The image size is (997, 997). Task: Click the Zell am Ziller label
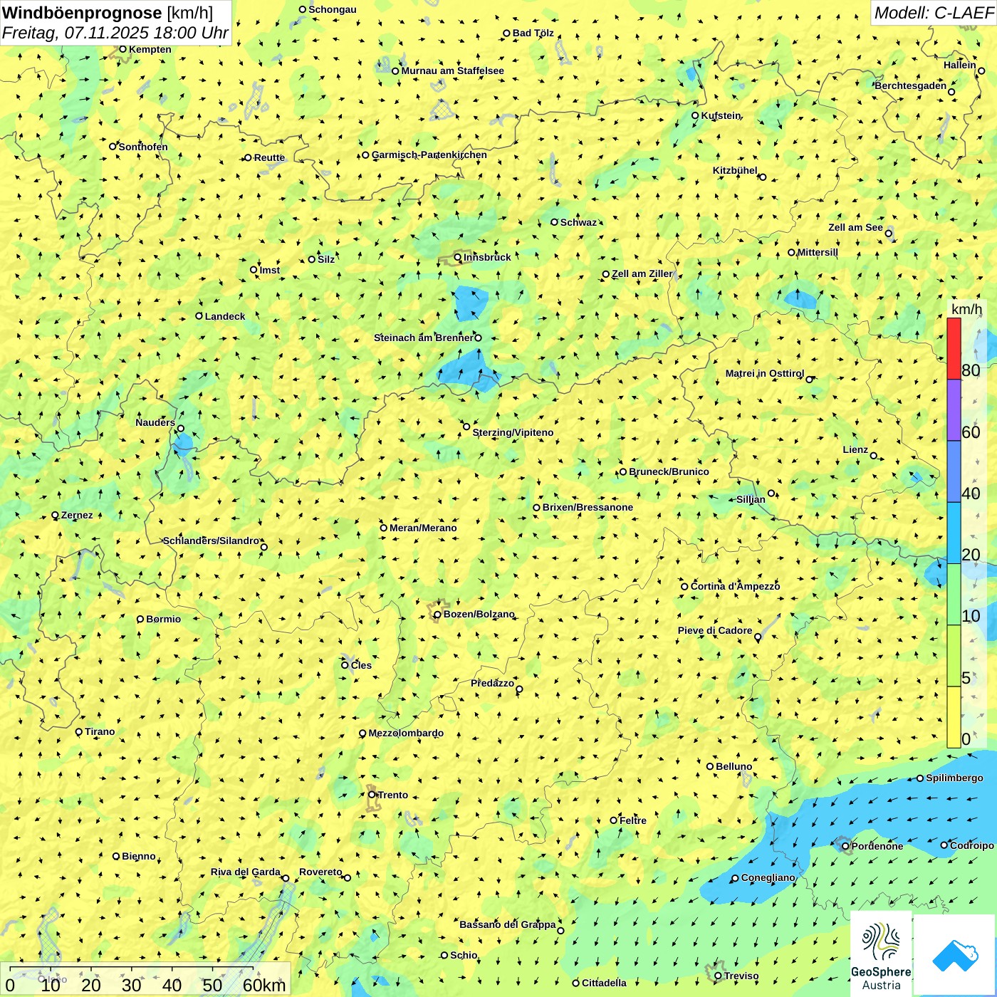tap(642, 273)
